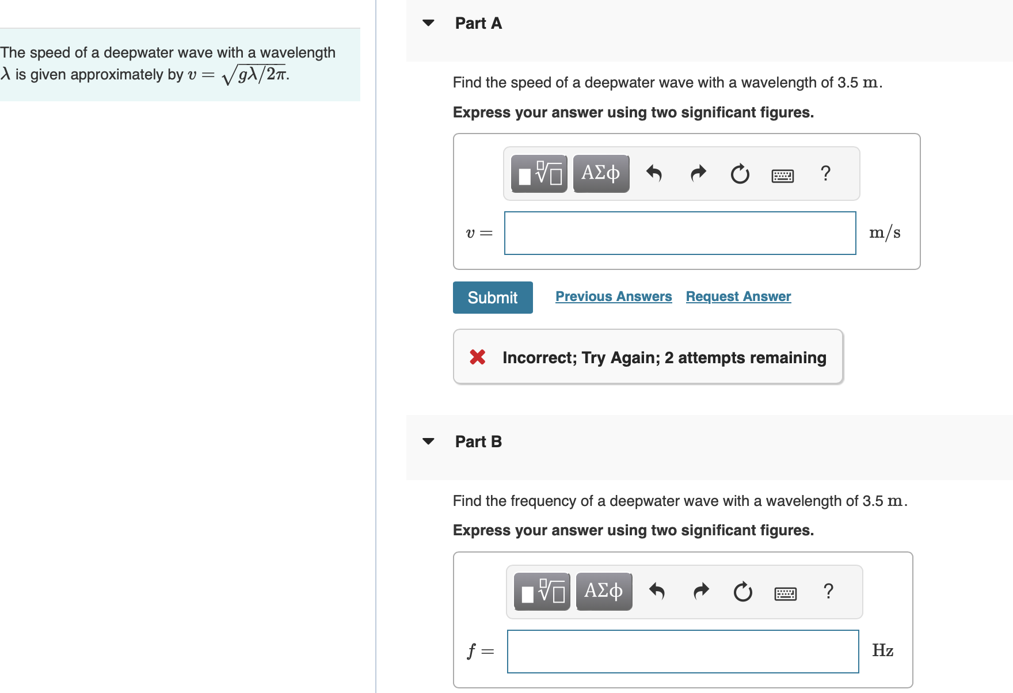This screenshot has width=1013, height=693.
Task: Click the speed v answer input box
Action: [x=680, y=233]
